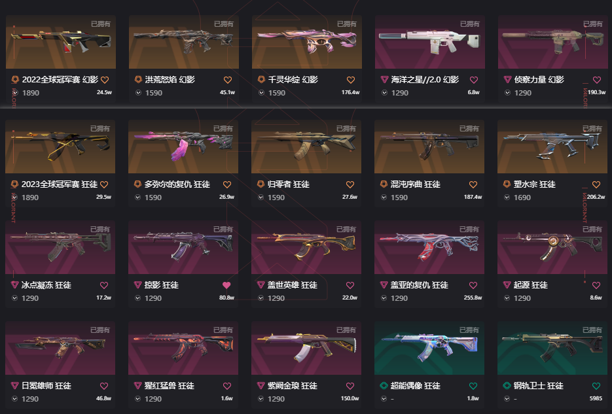Image resolution: width=612 pixels, height=414 pixels.
Task: Select the 盖世英雄 狂徒 weapon image
Action: pos(306,247)
